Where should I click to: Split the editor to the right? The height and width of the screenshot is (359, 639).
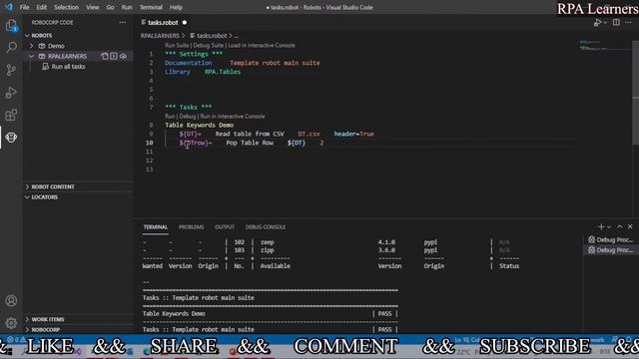(x=616, y=22)
